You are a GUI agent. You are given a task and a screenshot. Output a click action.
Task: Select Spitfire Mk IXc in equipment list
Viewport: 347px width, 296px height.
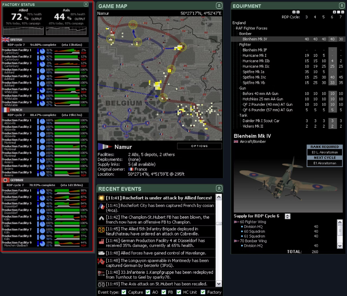(x=288, y=77)
